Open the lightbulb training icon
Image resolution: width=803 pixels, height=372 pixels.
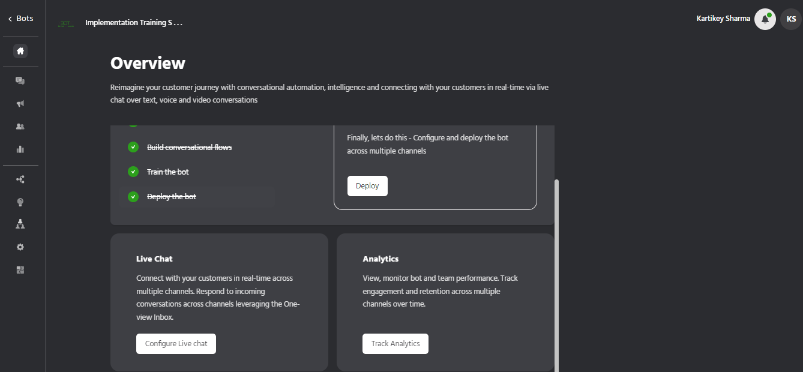tap(20, 202)
